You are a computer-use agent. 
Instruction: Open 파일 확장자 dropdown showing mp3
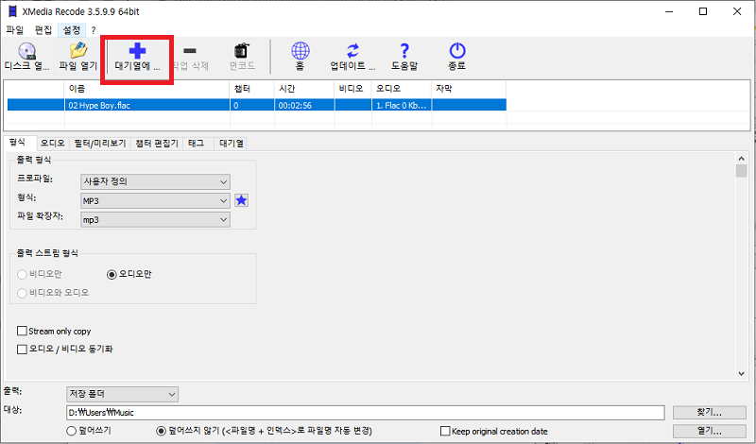155,219
